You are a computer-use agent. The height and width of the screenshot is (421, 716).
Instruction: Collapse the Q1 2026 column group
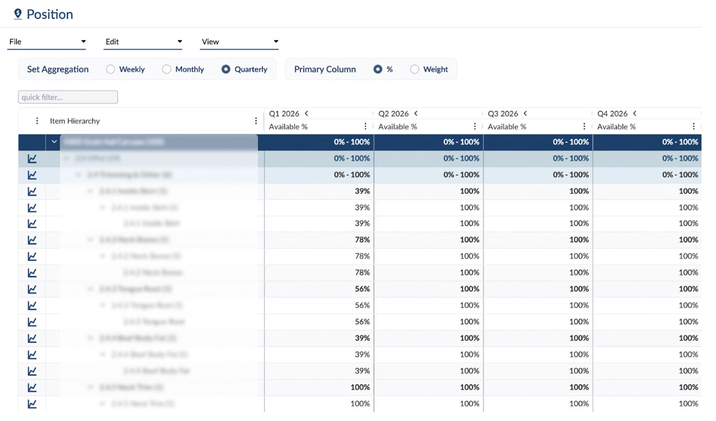pos(306,114)
